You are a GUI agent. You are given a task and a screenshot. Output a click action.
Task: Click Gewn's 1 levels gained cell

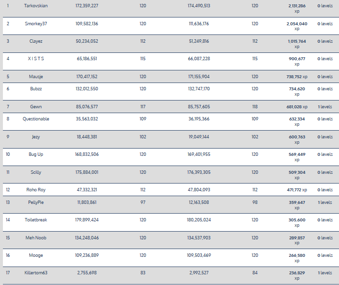pyautogui.click(x=325, y=106)
